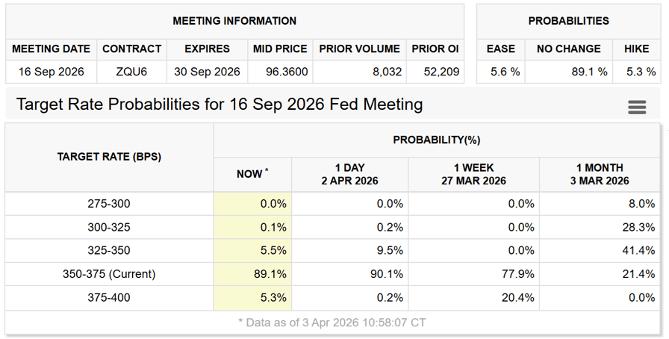Select the 5.3 % HIKE probability value
Viewport: 669px width, 339px height.
click(x=639, y=72)
